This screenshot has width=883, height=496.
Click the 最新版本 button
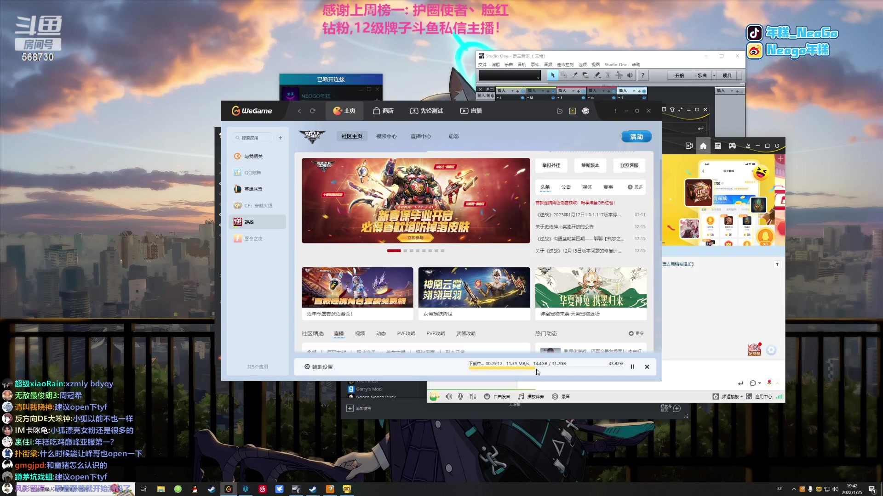[x=590, y=165]
